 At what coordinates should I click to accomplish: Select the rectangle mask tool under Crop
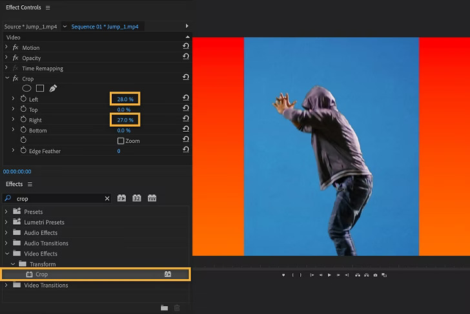click(x=40, y=89)
